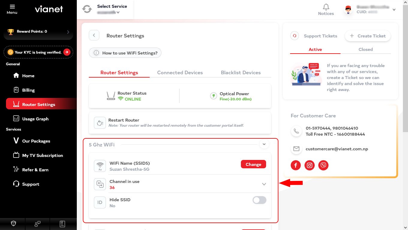The image size is (408, 230).
Task: Click the Vianet logo
Action: [49, 9]
